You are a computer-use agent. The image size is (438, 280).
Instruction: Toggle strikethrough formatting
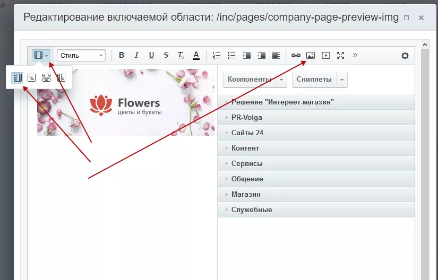pos(166,55)
